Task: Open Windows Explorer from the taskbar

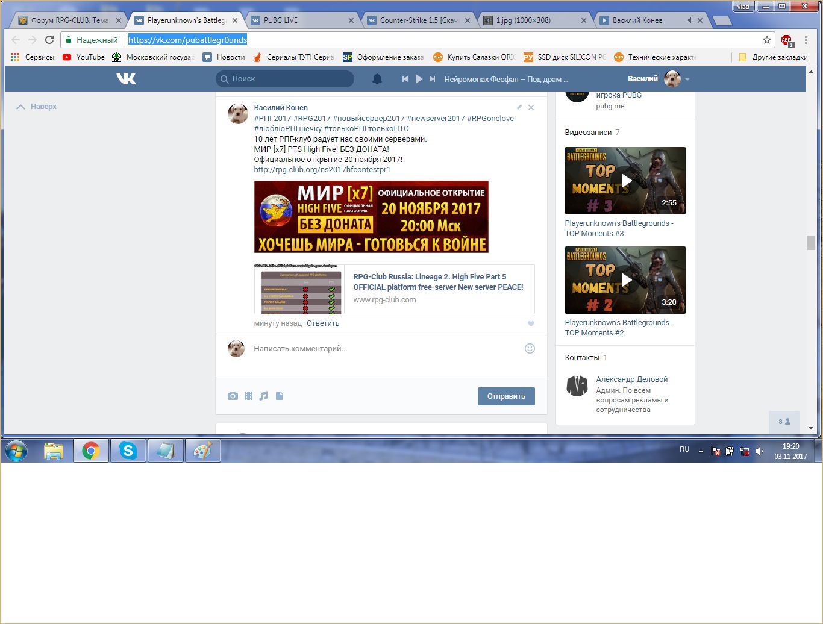Action: [54, 451]
